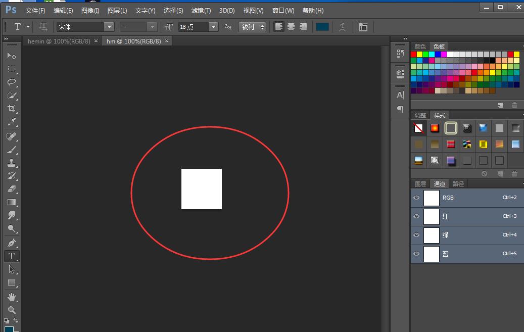Switch to the 图层 panel tab
This screenshot has width=524, height=332.
pyautogui.click(x=420, y=184)
